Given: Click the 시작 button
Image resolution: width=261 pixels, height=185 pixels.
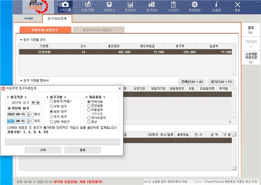Looking at the screenshot, I should (x=43, y=150).
